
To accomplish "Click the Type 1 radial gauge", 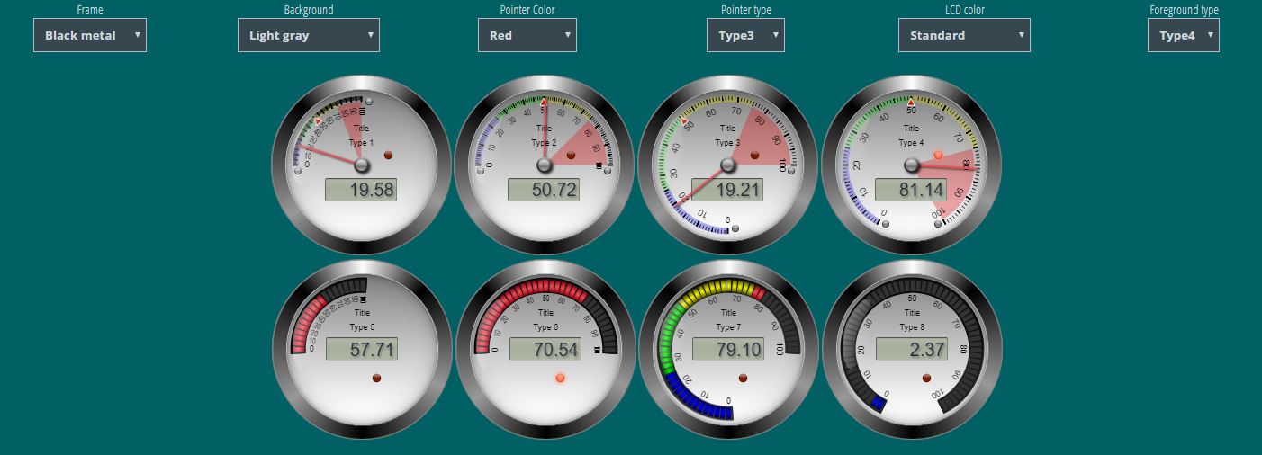I will coord(362,165).
